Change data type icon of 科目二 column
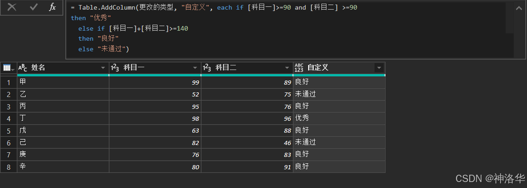 [x=207, y=68]
